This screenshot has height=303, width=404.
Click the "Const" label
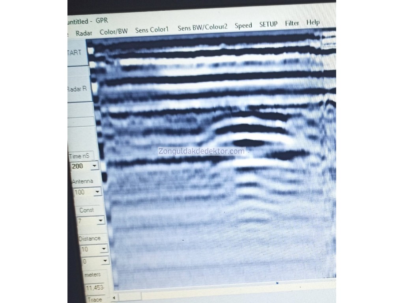pos(86,210)
